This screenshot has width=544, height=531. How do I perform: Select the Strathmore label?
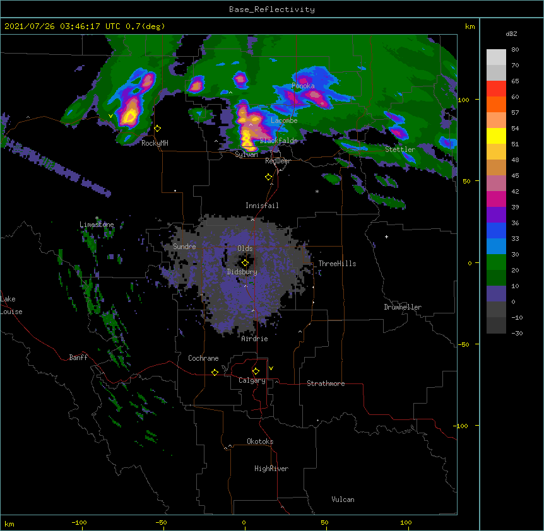click(x=326, y=383)
